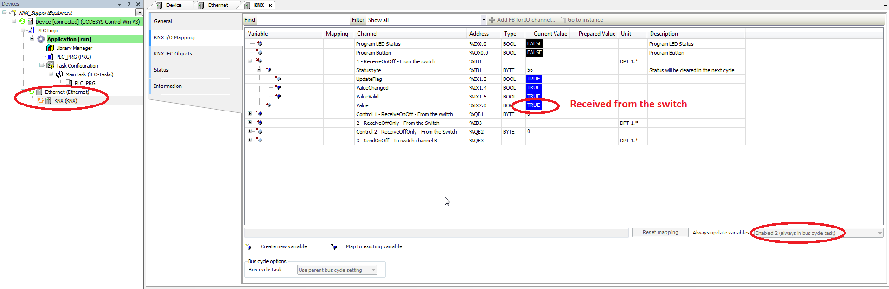The width and height of the screenshot is (889, 289).
Task: Switch to the Ethernet tab
Action: pyautogui.click(x=217, y=5)
